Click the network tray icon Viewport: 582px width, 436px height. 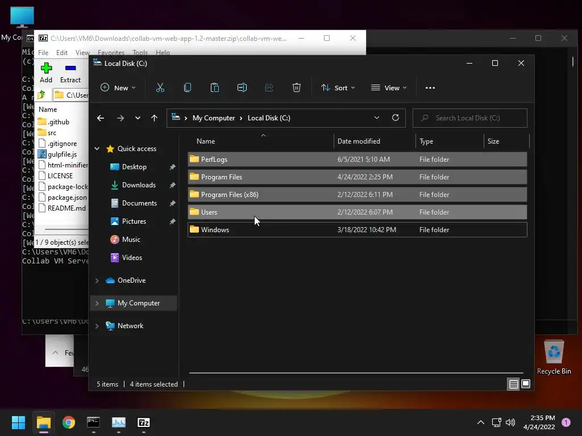496,422
